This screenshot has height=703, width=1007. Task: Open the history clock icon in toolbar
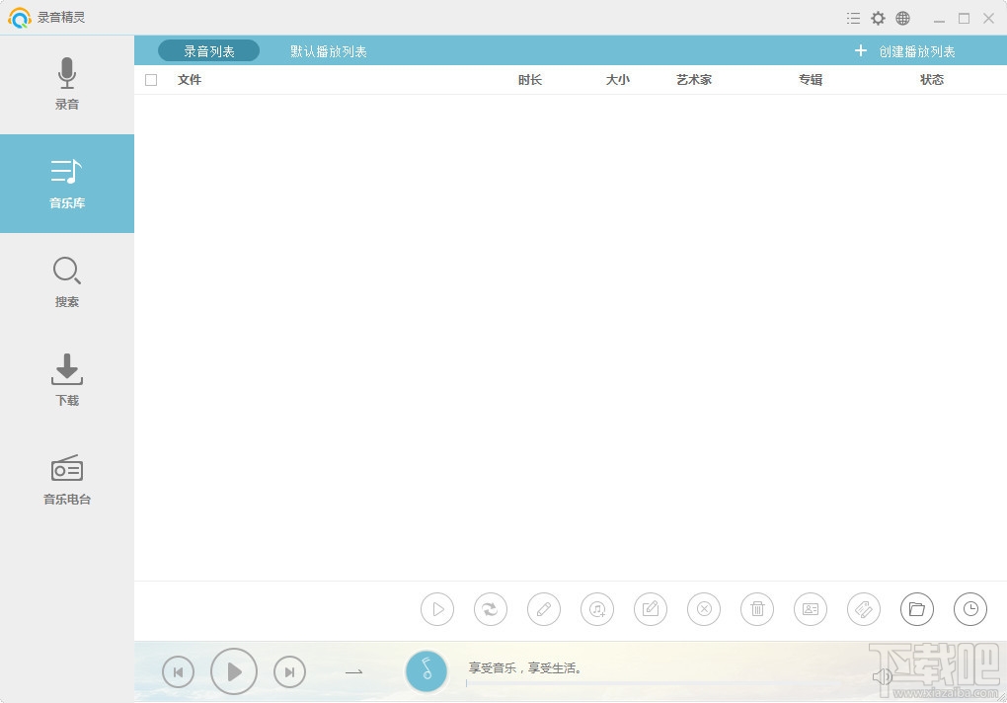969,609
